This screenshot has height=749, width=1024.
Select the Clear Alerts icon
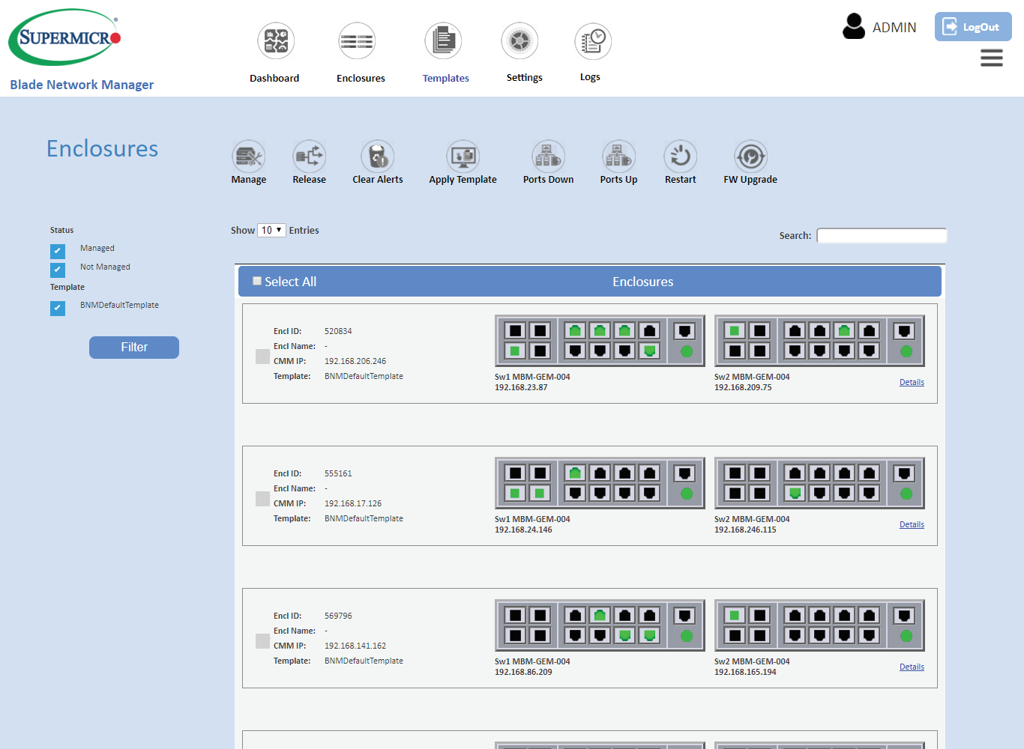(377, 157)
